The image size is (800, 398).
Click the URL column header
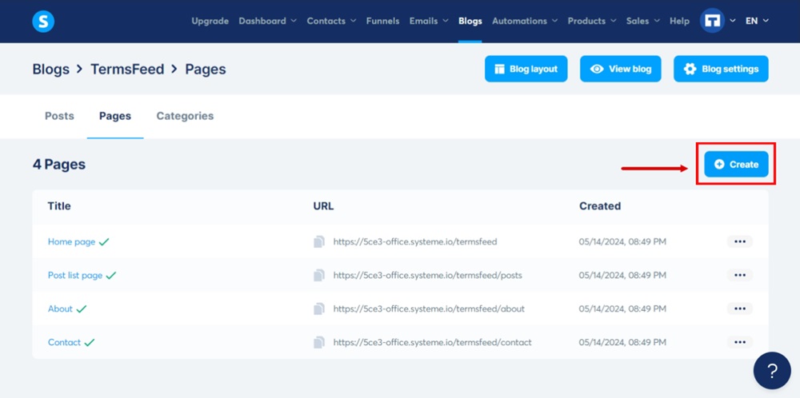click(323, 206)
